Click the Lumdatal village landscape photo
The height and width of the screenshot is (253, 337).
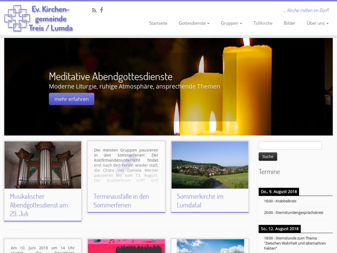(x=210, y=165)
